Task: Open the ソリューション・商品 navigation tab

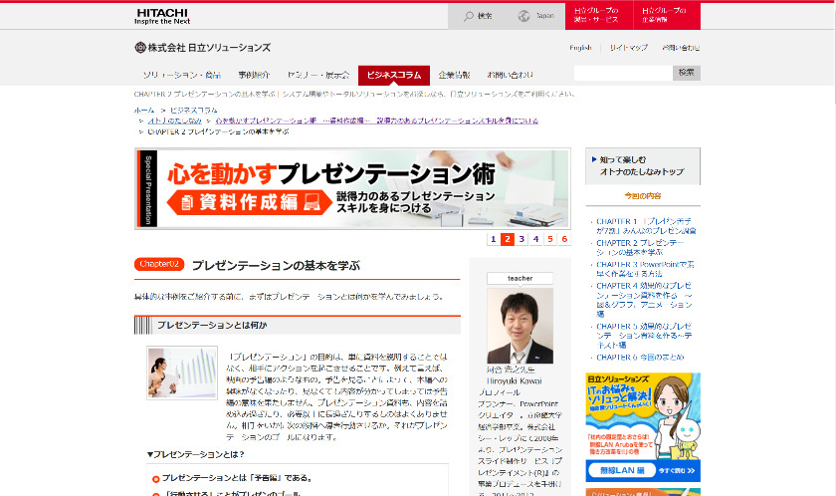Action: 181,75
